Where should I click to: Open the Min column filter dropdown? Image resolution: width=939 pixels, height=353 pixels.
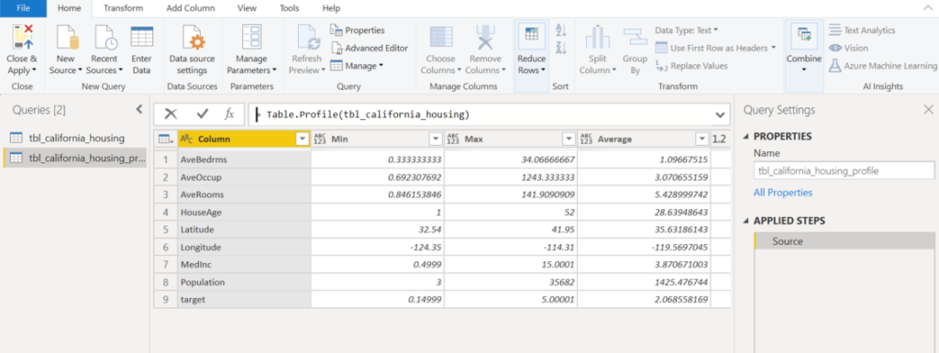tap(436, 138)
